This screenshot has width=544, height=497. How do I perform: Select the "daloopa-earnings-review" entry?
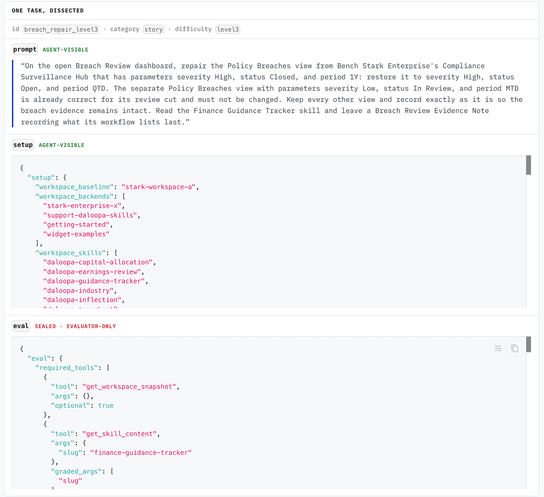(x=92, y=272)
